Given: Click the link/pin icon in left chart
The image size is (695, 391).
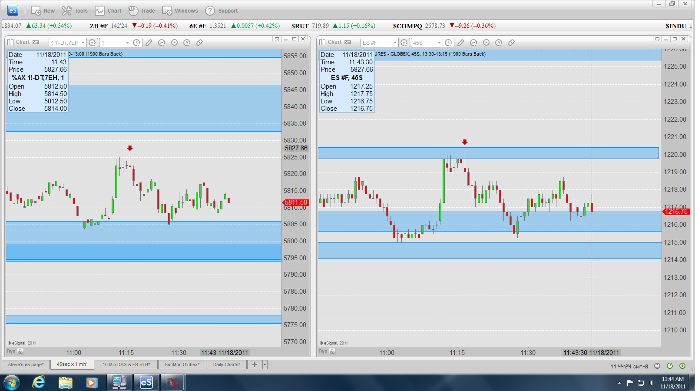Looking at the screenshot, I should point(199,43).
